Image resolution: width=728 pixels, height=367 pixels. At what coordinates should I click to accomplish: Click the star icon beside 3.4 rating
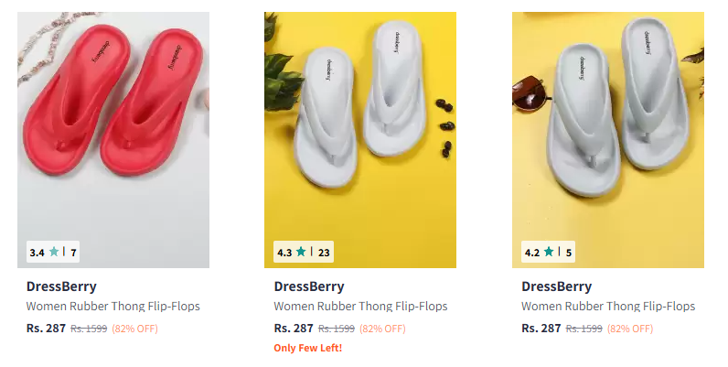tap(54, 252)
